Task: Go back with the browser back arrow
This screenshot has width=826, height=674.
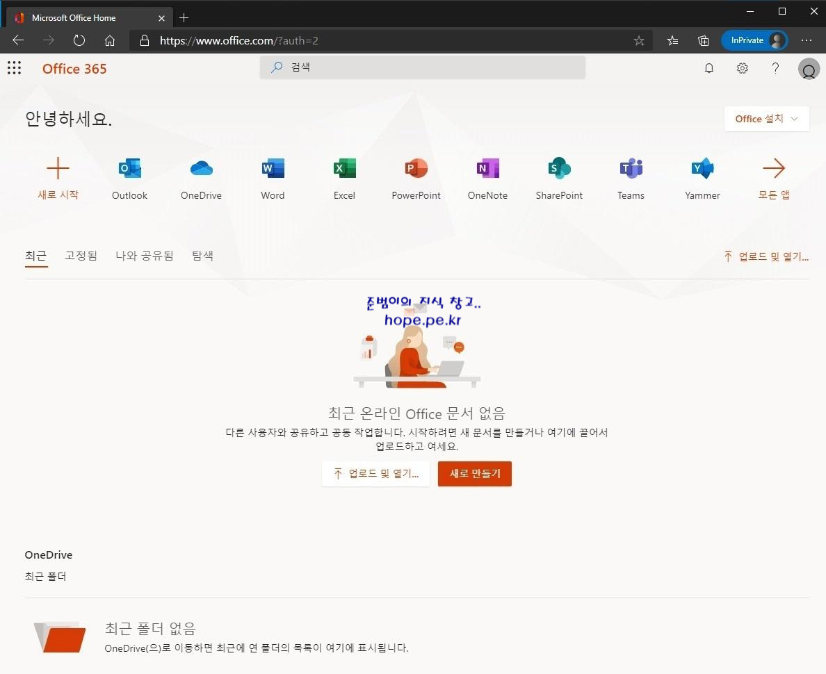Action: click(18, 40)
